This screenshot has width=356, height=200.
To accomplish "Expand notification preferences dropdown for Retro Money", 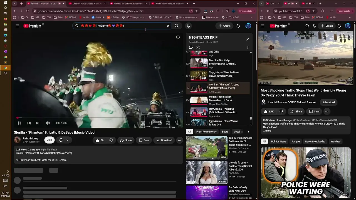I will coord(67,140).
